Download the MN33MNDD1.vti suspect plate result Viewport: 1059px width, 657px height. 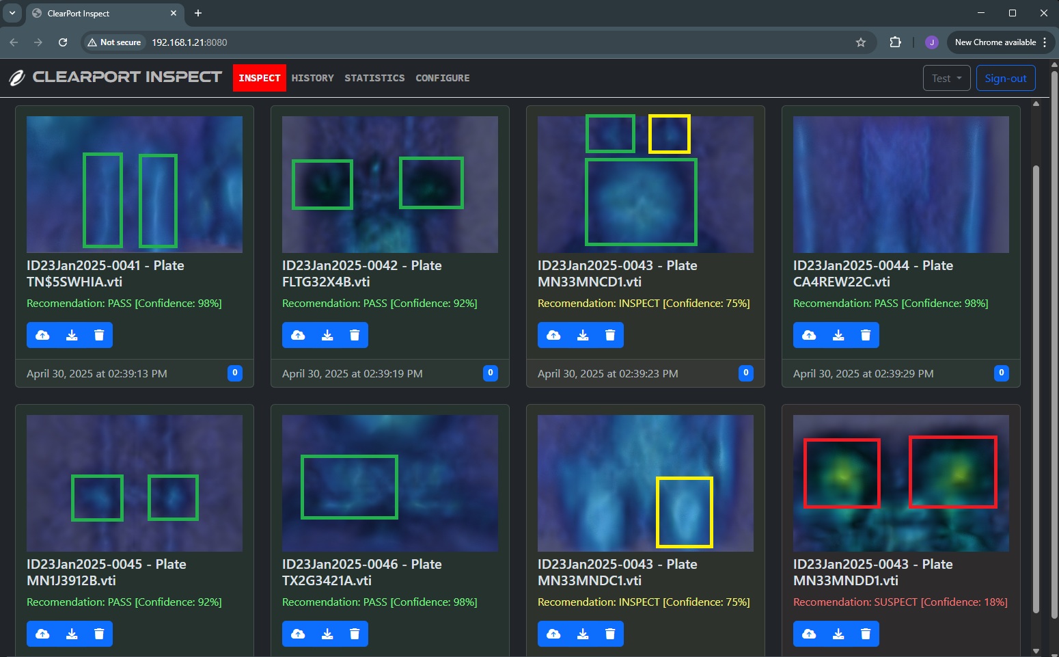838,634
